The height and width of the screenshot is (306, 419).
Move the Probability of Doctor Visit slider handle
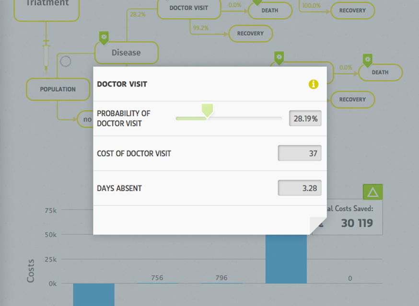(x=208, y=111)
